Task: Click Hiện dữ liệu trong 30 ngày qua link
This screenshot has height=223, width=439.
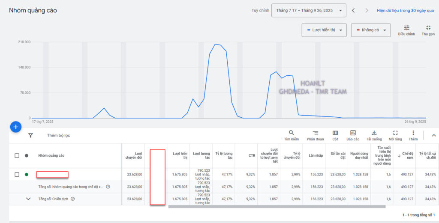Action: [405, 11]
